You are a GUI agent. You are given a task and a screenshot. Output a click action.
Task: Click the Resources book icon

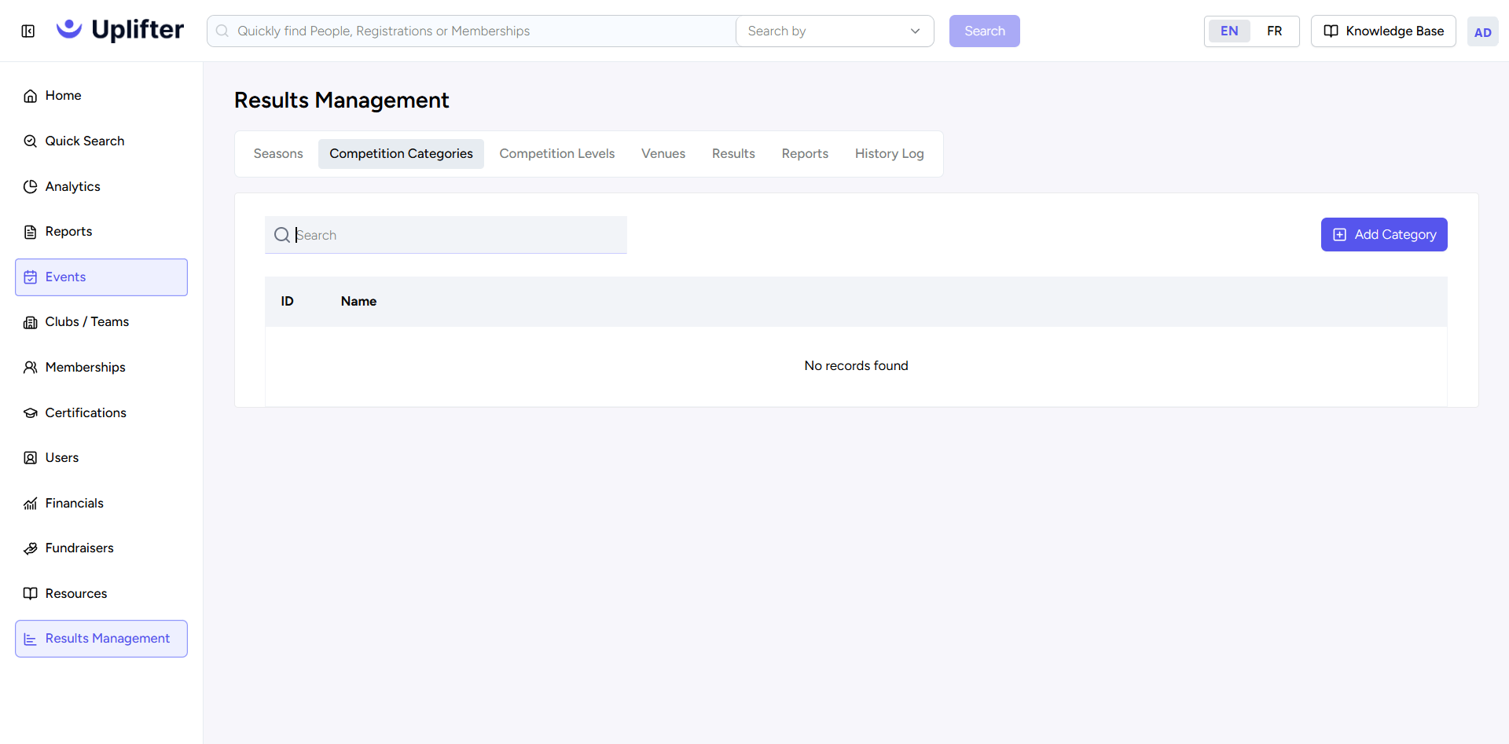[x=31, y=594]
